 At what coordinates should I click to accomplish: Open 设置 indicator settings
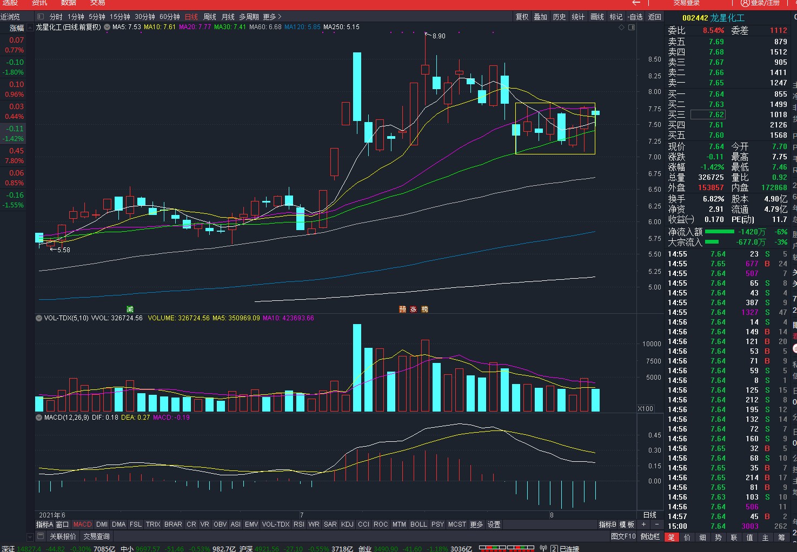[494, 524]
